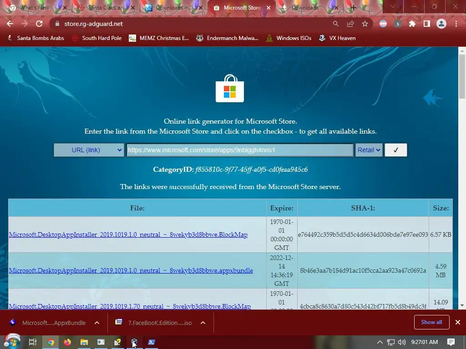Open Google Chrome from the taskbar
466x349 pixels.
pos(51,342)
